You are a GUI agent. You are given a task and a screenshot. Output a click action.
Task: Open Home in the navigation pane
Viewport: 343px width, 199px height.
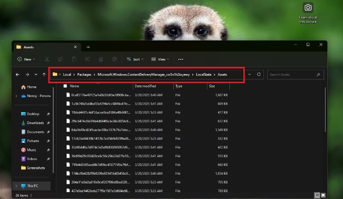point(29,87)
